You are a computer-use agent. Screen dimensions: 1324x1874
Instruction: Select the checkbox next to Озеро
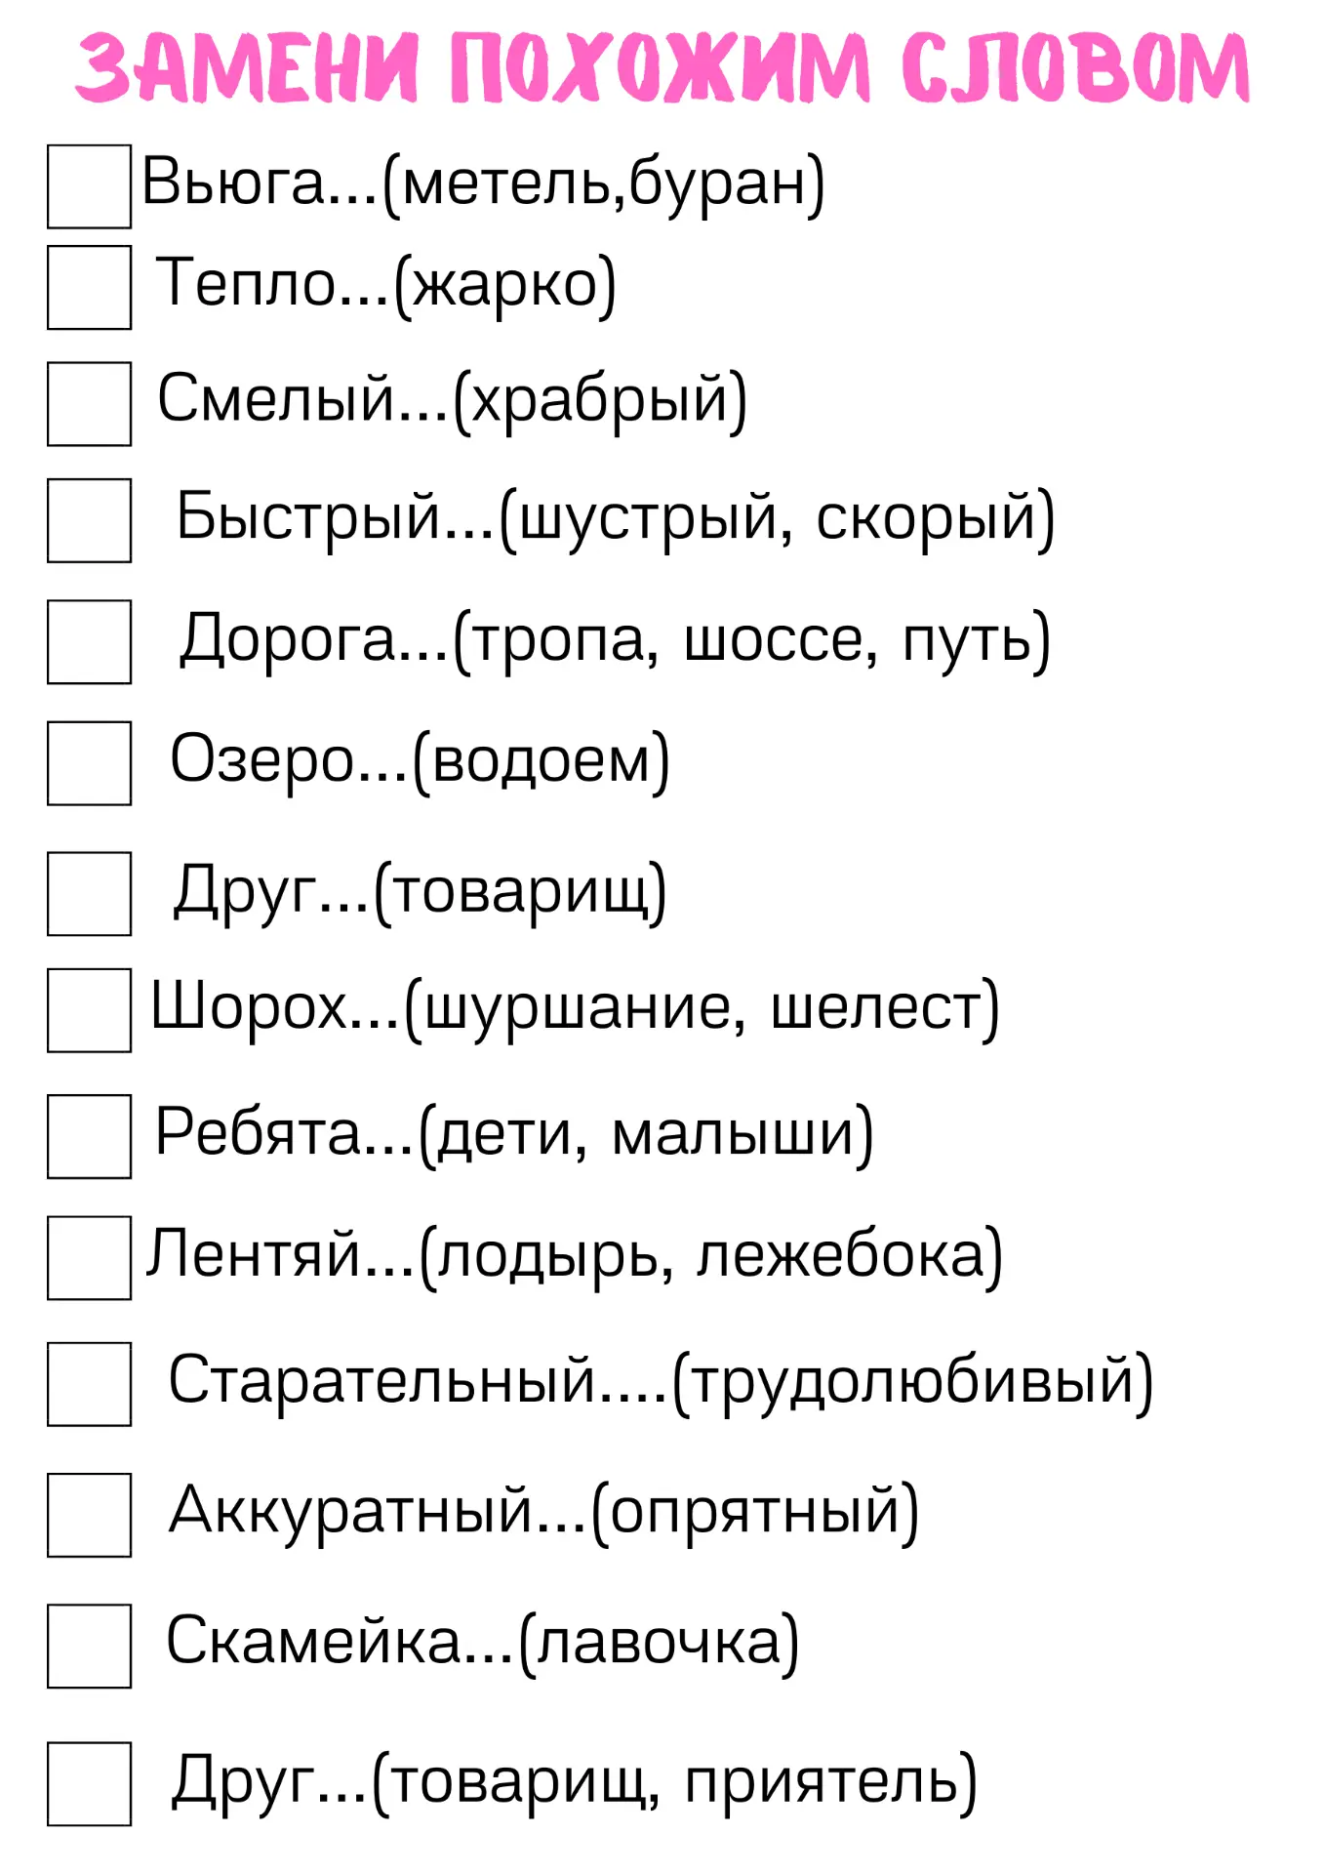coord(89,762)
